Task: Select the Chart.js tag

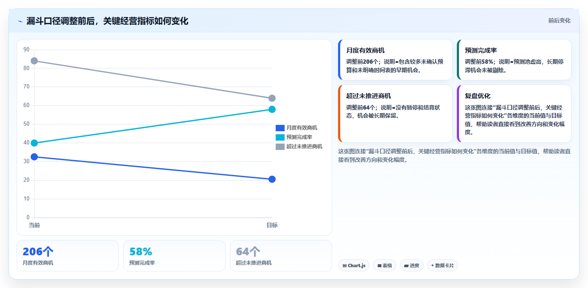Action: point(354,265)
